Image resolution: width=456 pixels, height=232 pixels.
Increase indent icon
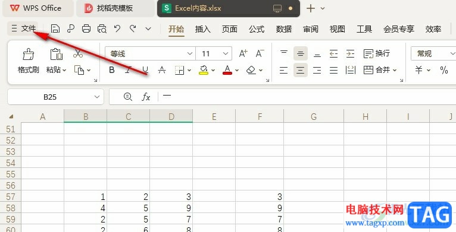click(x=351, y=53)
